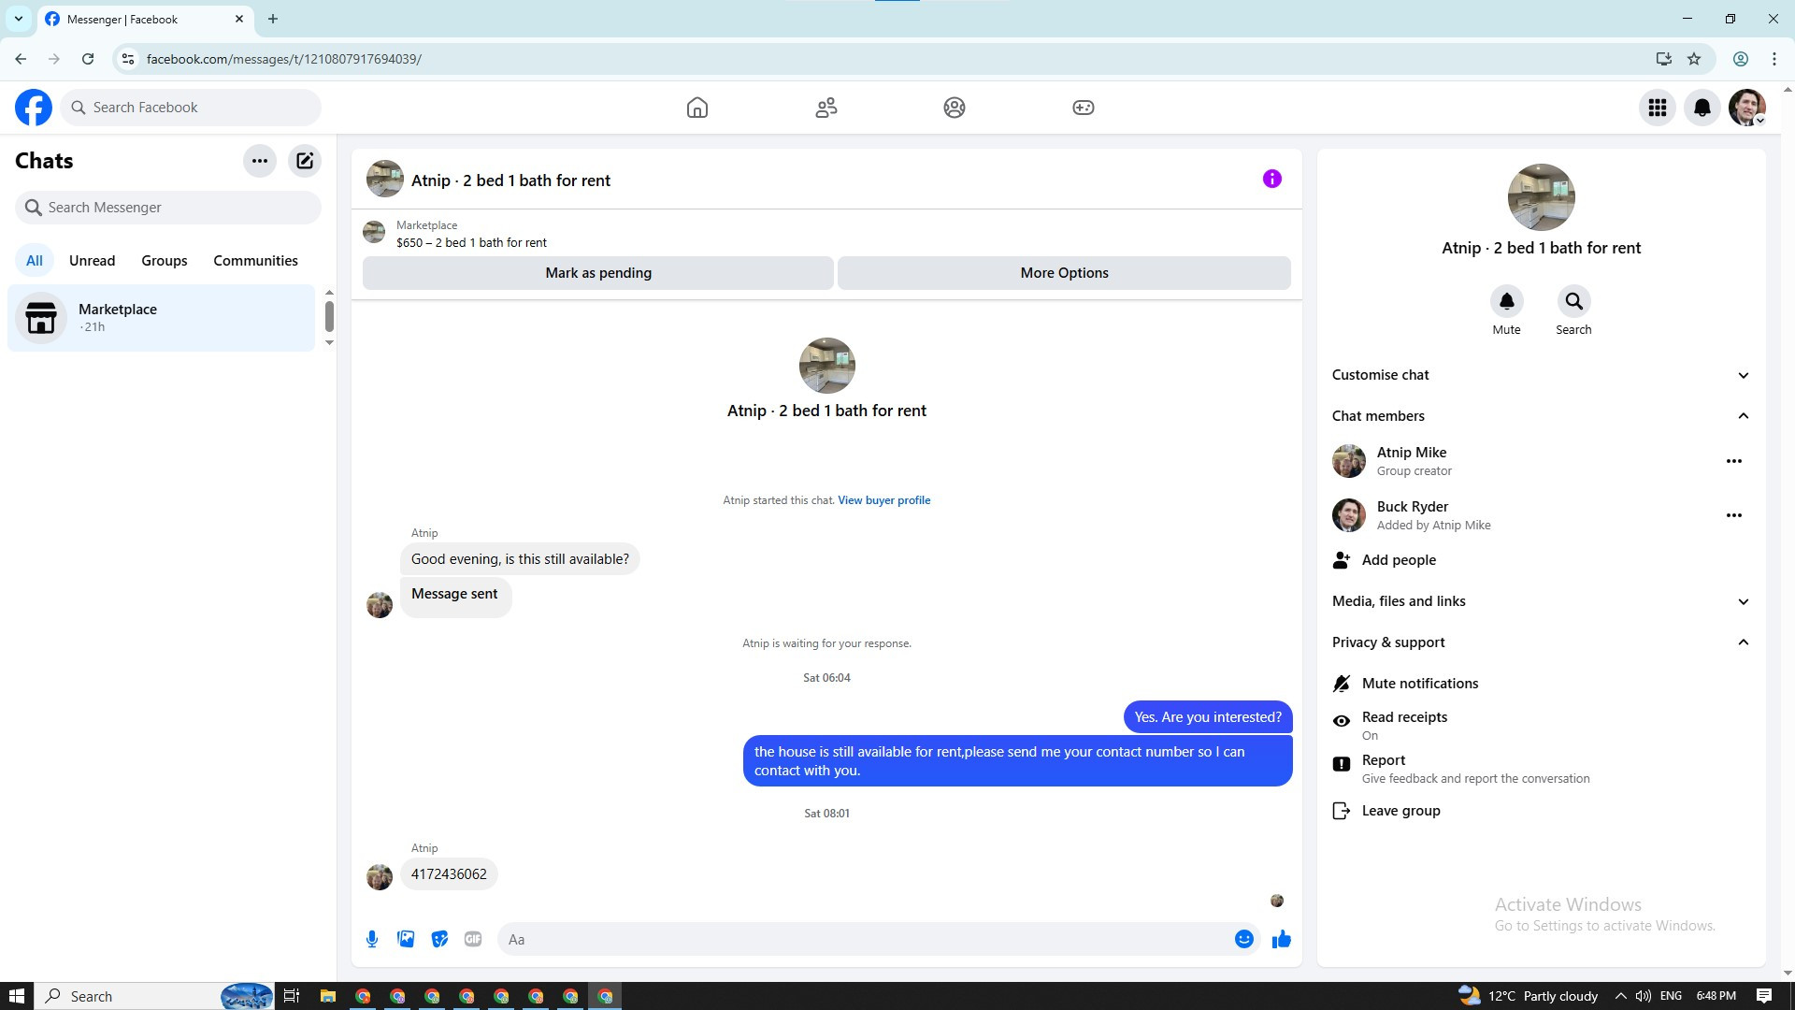This screenshot has height=1010, width=1795.
Task: View site information icon in address bar
Action: coord(128,59)
